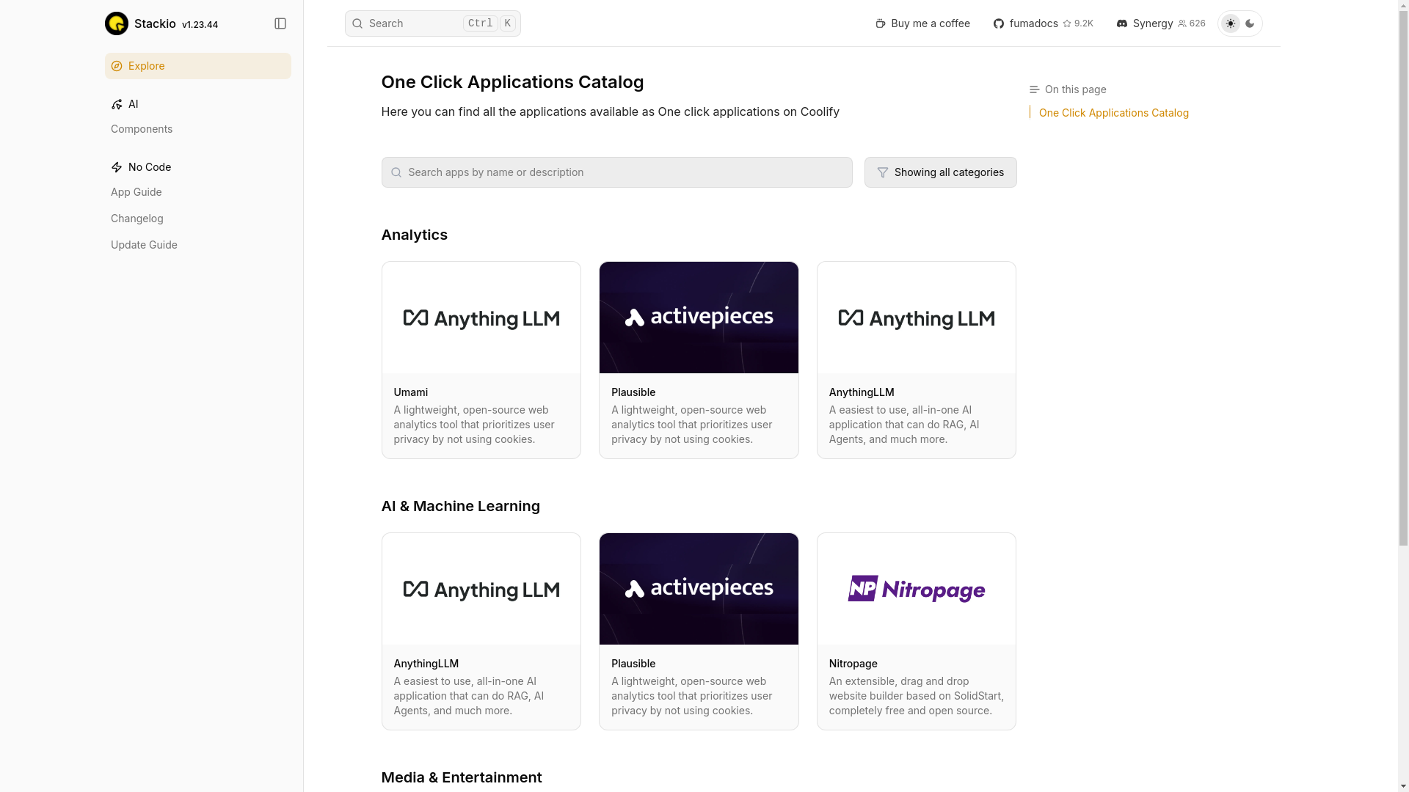Open the Explore sidebar item

(x=198, y=66)
